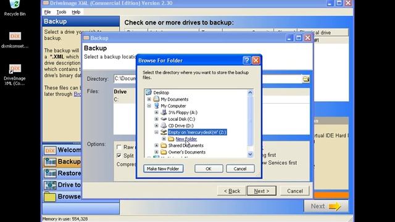The width and height of the screenshot is (395, 222).
Task: Expand the Shared Documents node
Action: point(156,146)
